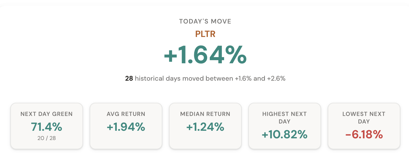Click the +1.24% median return value
The image size is (409, 154).
(205, 127)
